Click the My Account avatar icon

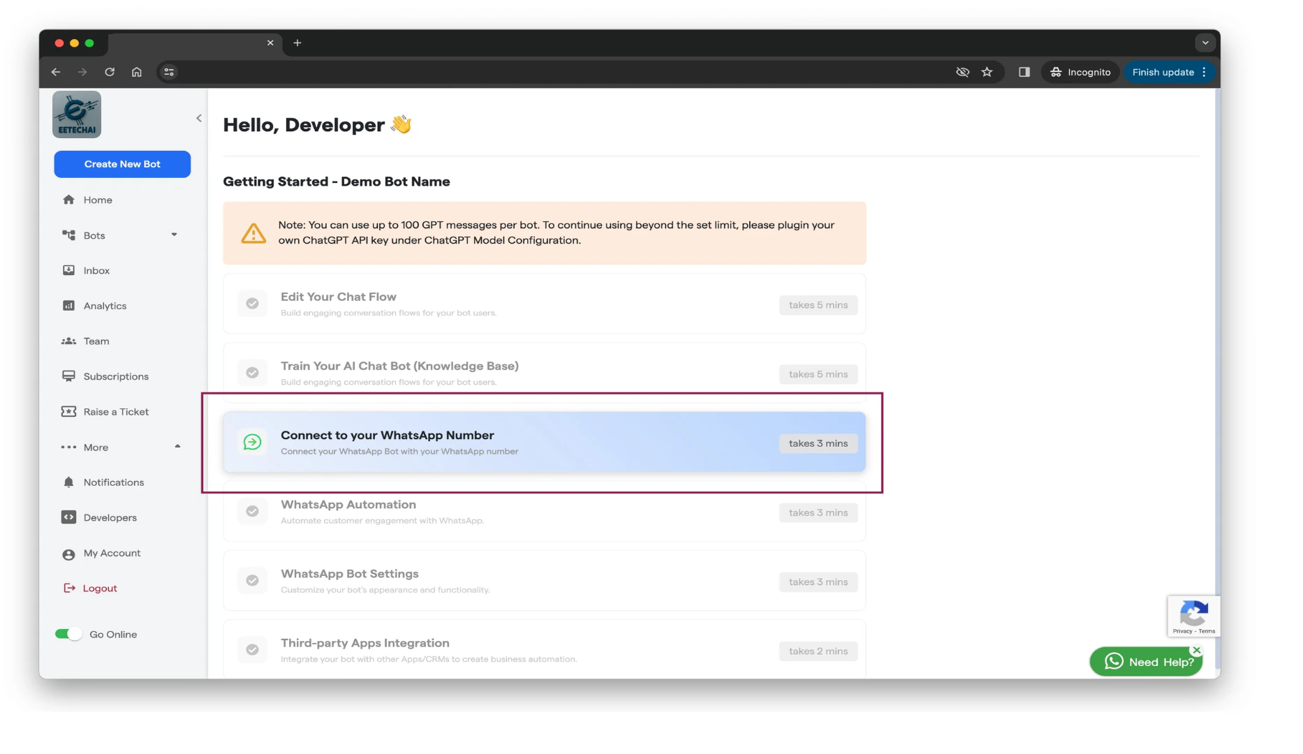pyautogui.click(x=68, y=554)
